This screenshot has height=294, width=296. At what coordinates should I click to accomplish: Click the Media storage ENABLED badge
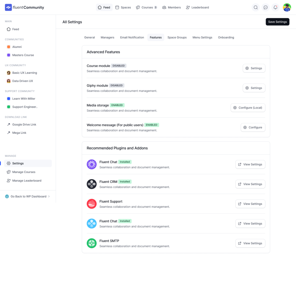[x=117, y=105]
